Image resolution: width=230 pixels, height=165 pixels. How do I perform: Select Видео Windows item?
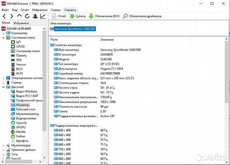click(x=27, y=92)
